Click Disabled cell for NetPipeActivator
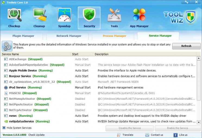Viewport: 202px width, 138px height. coord(80,104)
